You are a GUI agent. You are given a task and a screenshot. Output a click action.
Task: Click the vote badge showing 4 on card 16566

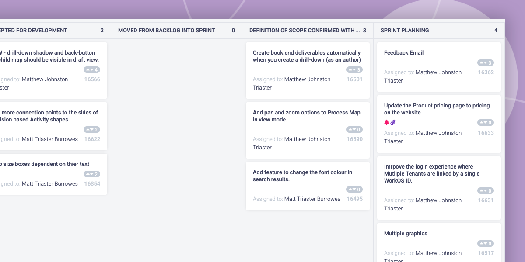click(92, 70)
